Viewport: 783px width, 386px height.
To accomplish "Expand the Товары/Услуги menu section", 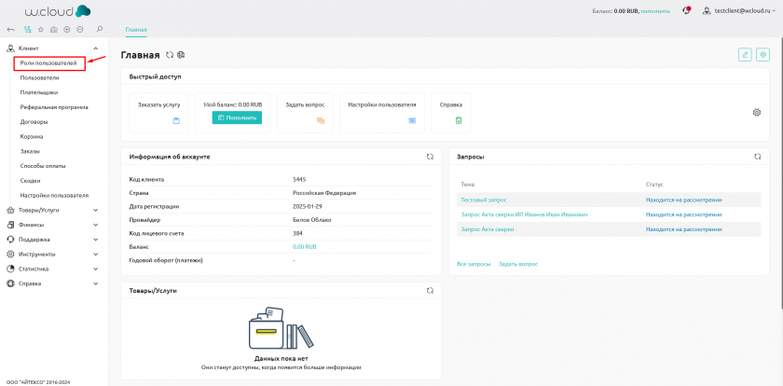I will 96,210.
